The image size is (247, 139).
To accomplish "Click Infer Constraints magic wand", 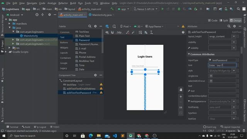I will [x=133, y=32].
